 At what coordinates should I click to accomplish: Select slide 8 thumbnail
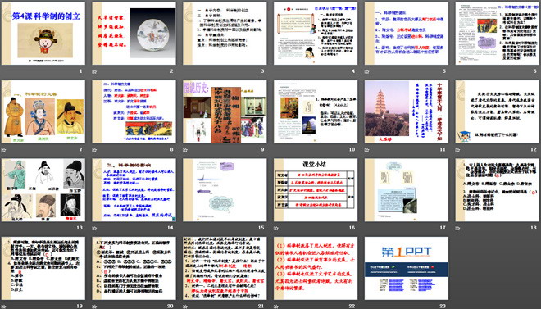point(134,111)
